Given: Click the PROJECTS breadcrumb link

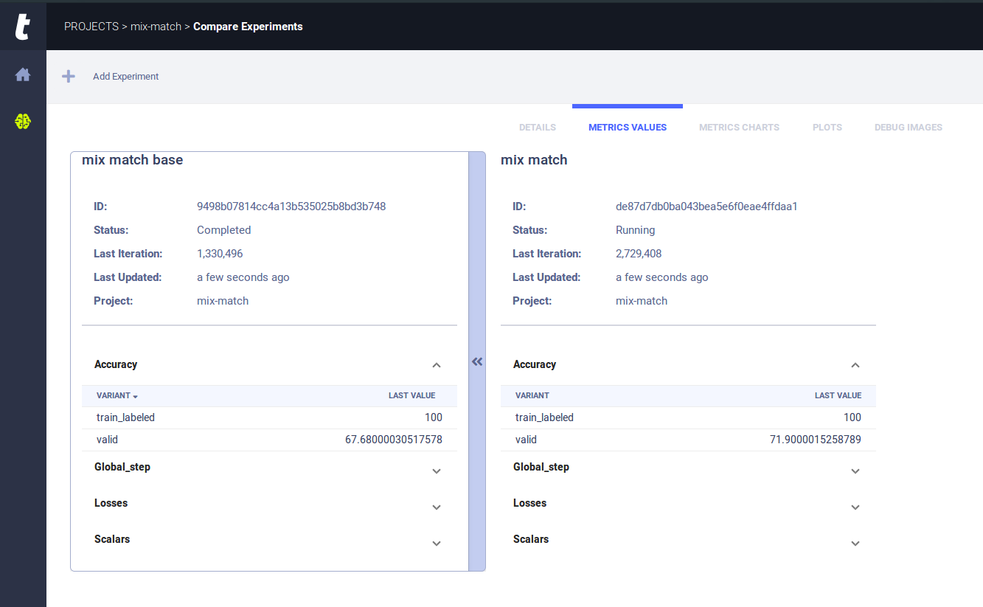Looking at the screenshot, I should (x=91, y=27).
